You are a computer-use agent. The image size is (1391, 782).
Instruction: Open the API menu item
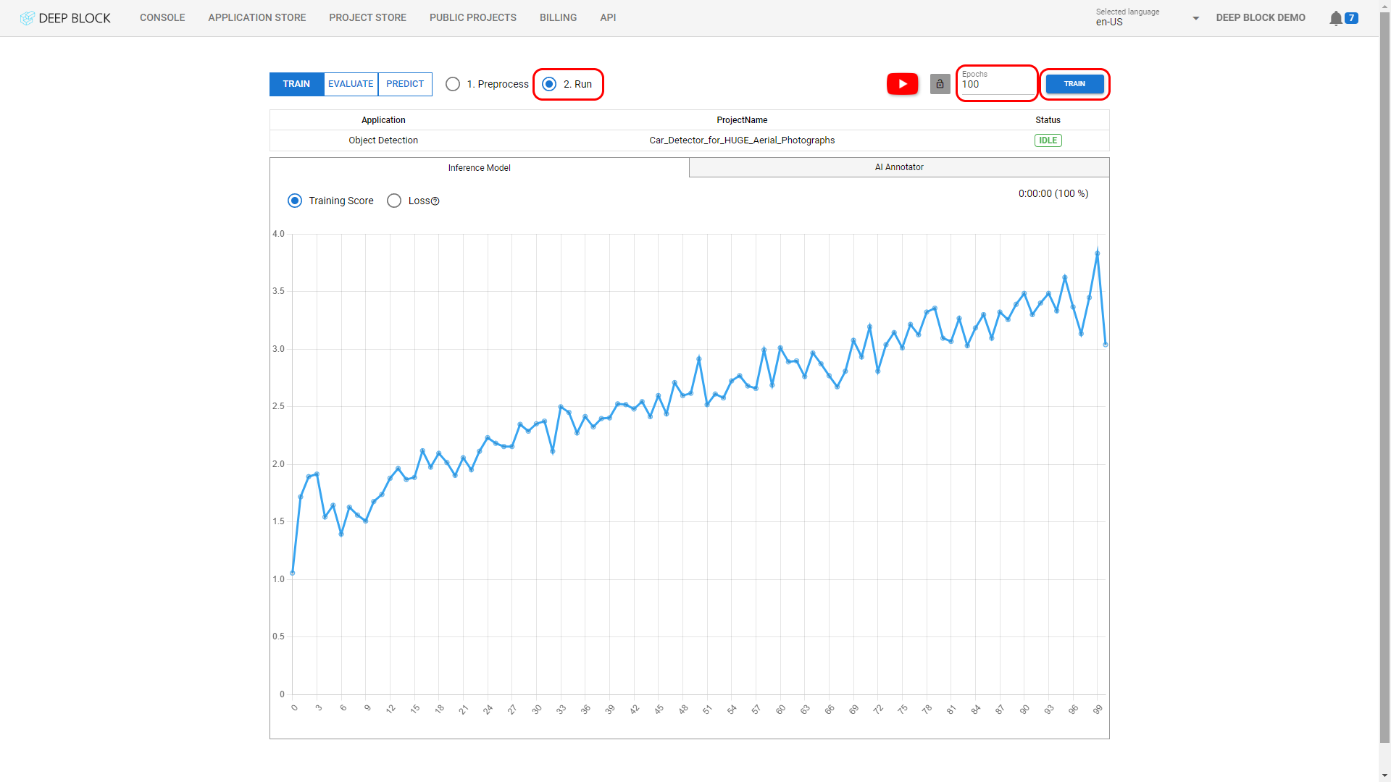pyautogui.click(x=608, y=17)
